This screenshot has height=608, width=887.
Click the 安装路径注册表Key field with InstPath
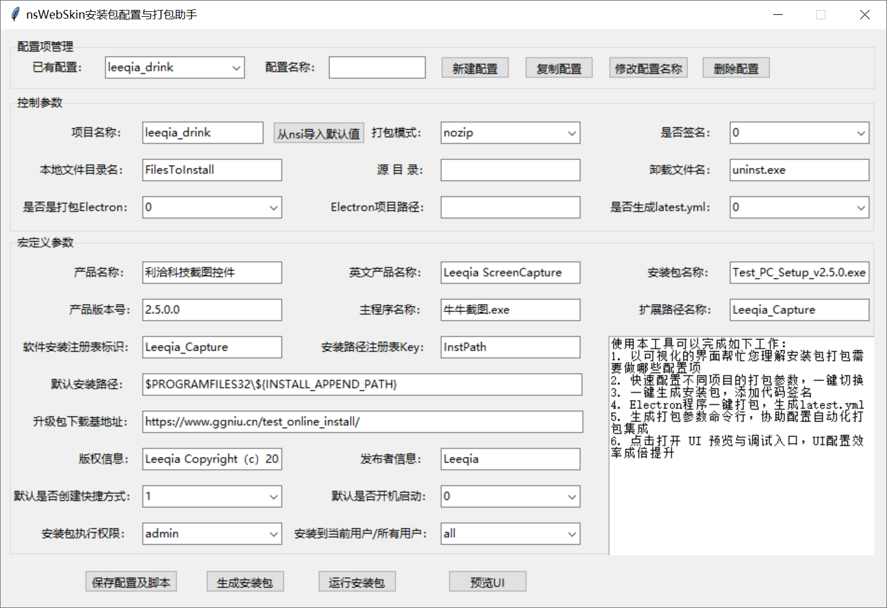[510, 348]
